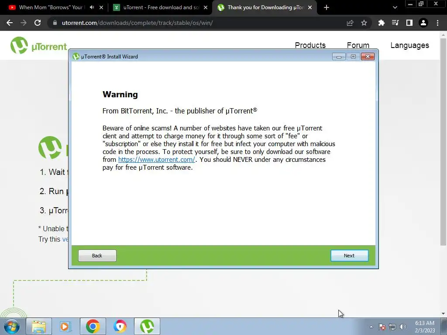This screenshot has height=335, width=447.
Task: Open the Chrome extensions puzzle icon
Action: point(382,23)
